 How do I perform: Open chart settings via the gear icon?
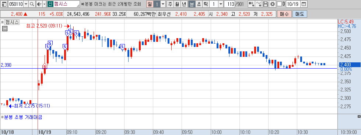[x=273, y=4]
